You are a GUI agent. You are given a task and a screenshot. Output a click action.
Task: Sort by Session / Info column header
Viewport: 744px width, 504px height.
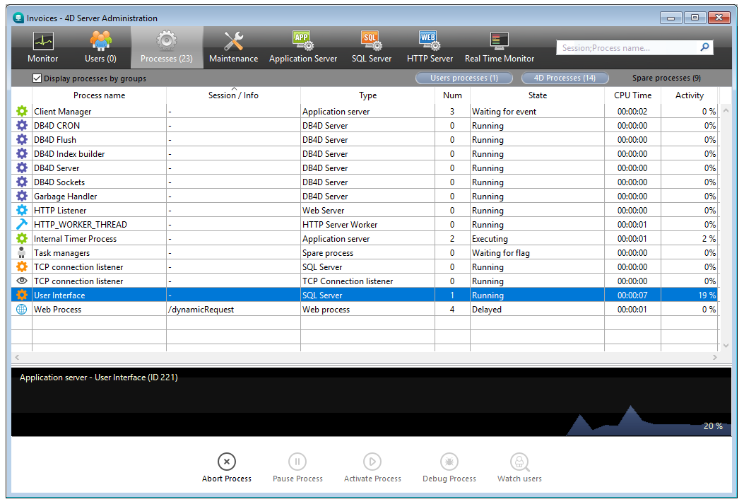[x=233, y=95]
